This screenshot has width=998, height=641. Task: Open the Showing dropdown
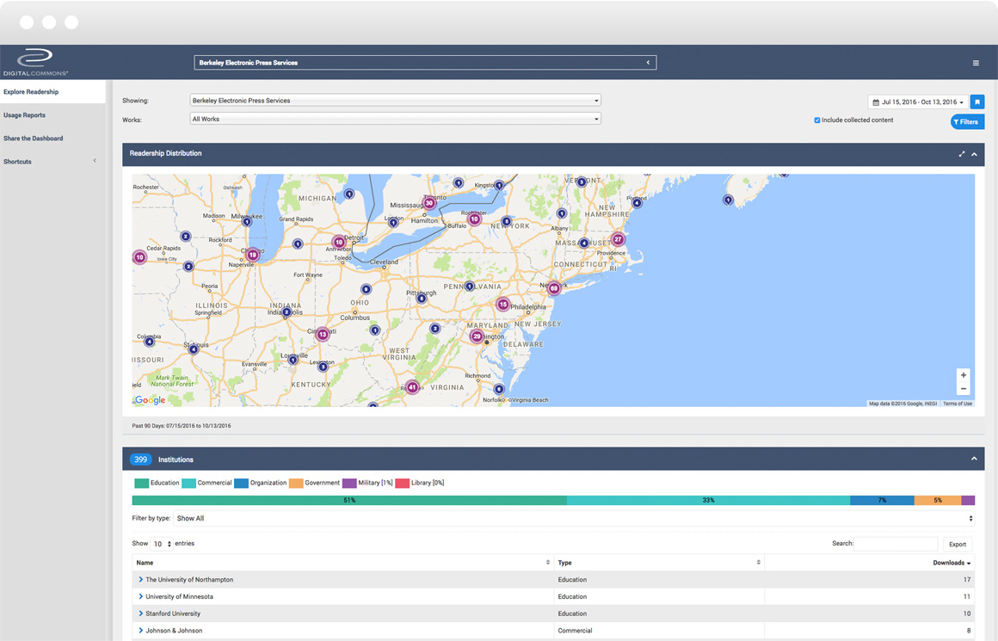pos(395,101)
